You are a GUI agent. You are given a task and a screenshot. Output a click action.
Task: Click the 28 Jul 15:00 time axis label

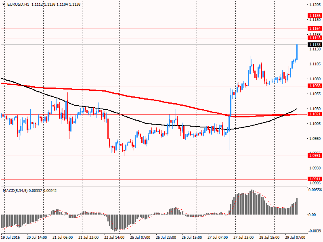point(269,238)
